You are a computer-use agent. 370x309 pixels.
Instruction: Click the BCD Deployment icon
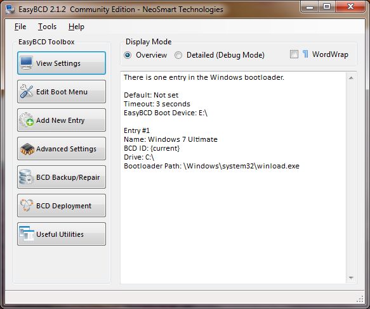coord(27,205)
